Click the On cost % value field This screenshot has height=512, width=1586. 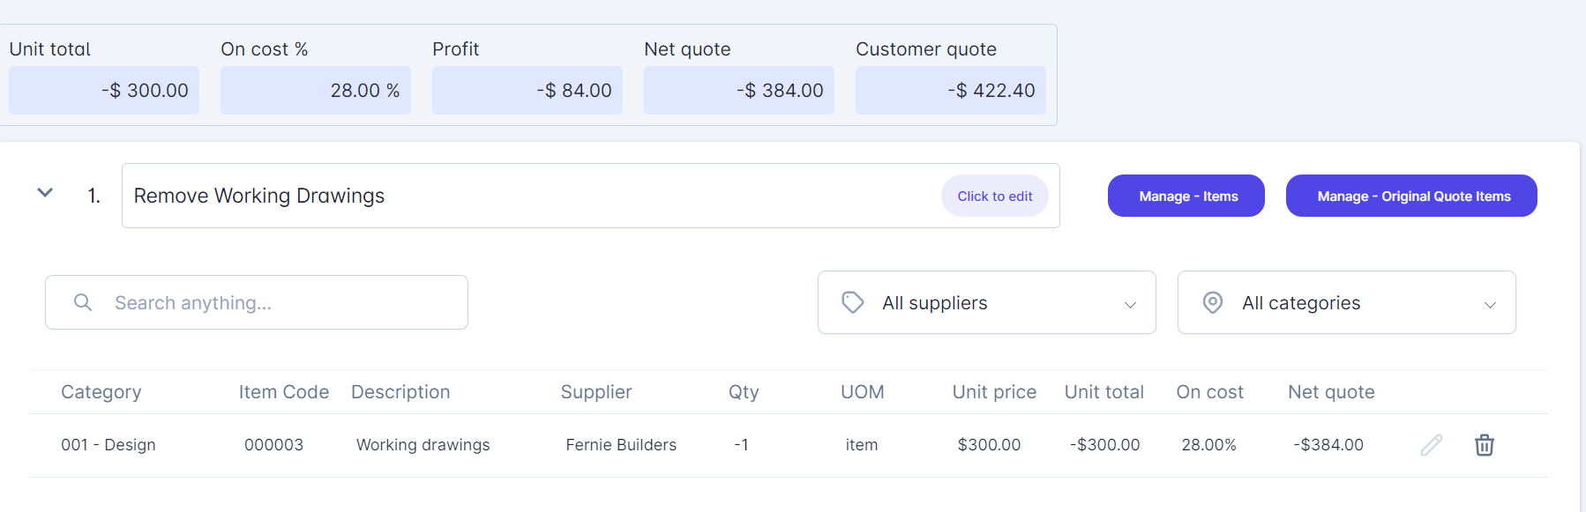[316, 90]
